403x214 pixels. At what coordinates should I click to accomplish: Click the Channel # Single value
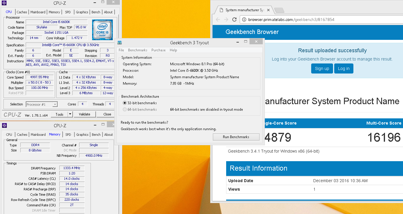(x=94, y=145)
